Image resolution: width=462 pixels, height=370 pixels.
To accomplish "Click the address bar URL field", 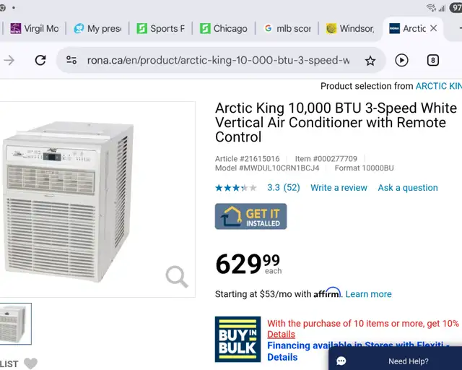I will [x=218, y=61].
